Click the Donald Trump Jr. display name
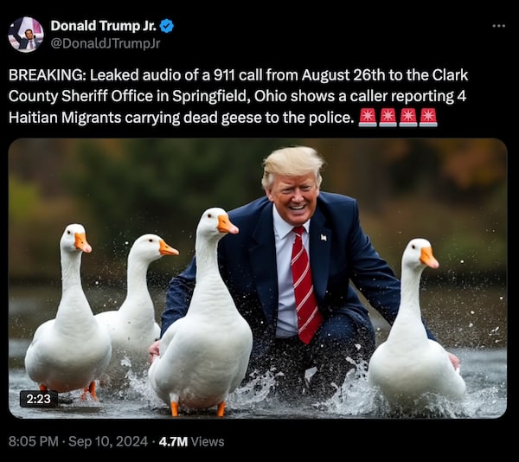The width and height of the screenshot is (519, 462). 104,26
